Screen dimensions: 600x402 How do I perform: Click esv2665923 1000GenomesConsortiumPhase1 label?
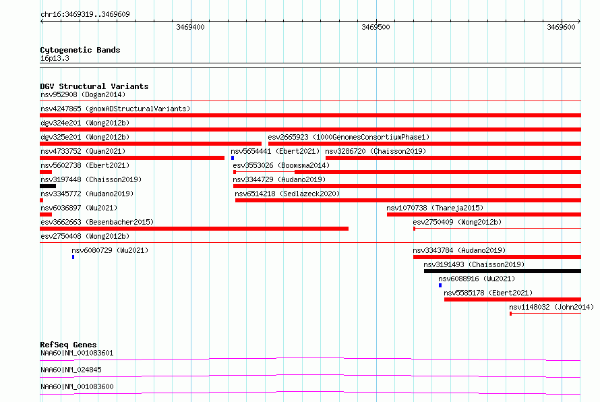(349, 137)
